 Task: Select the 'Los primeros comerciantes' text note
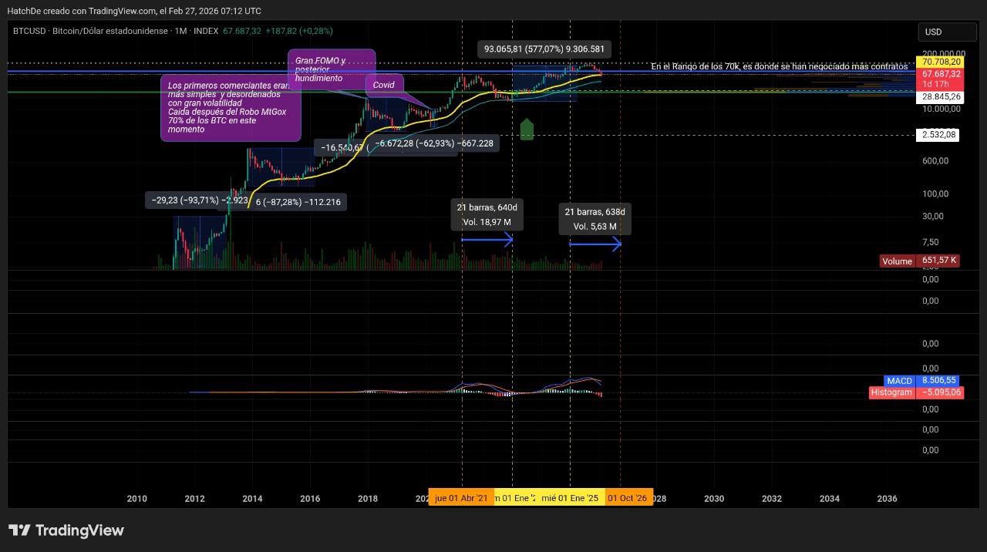pyautogui.click(x=230, y=108)
